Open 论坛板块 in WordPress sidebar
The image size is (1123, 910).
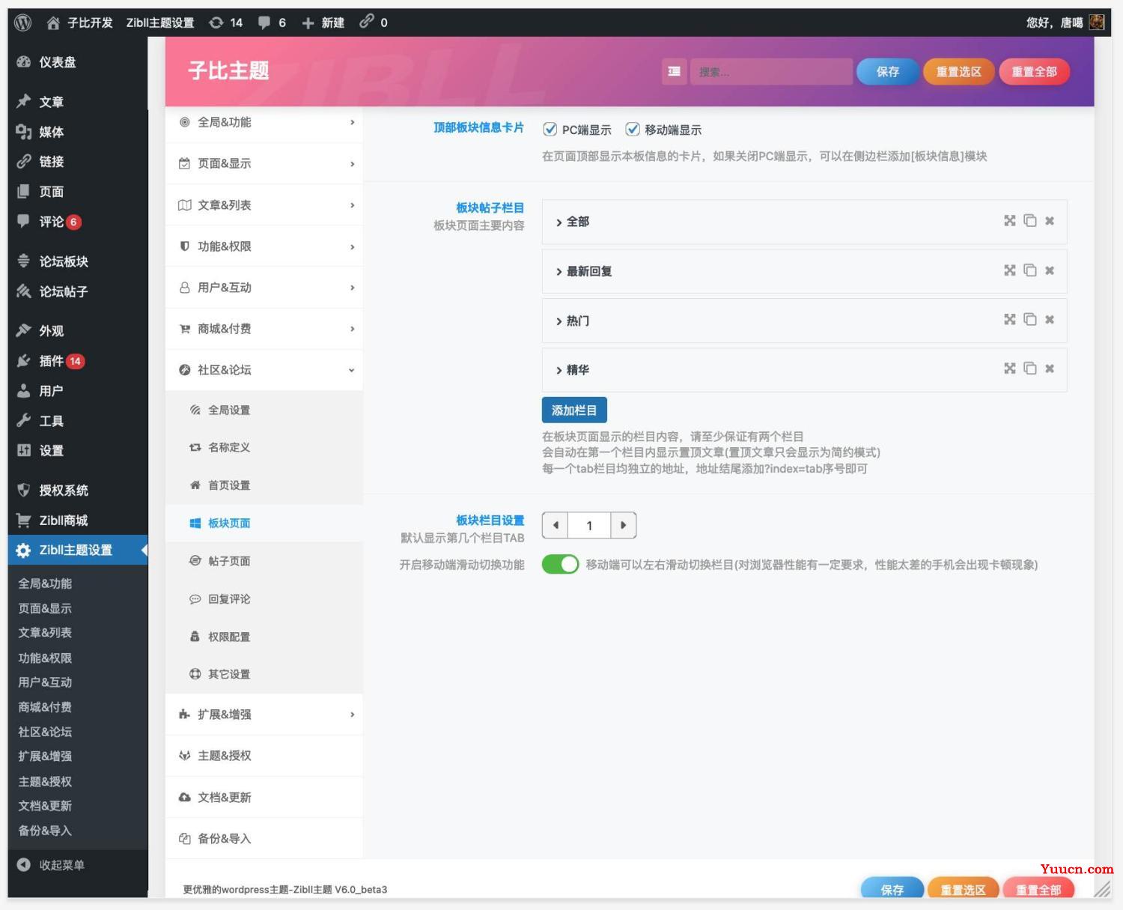point(78,261)
